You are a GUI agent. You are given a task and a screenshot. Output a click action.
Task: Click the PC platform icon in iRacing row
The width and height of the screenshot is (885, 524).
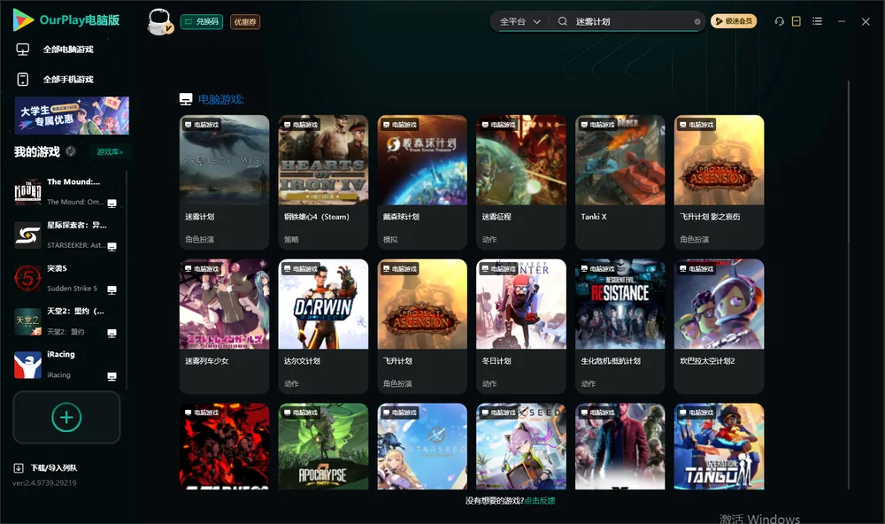(x=112, y=377)
